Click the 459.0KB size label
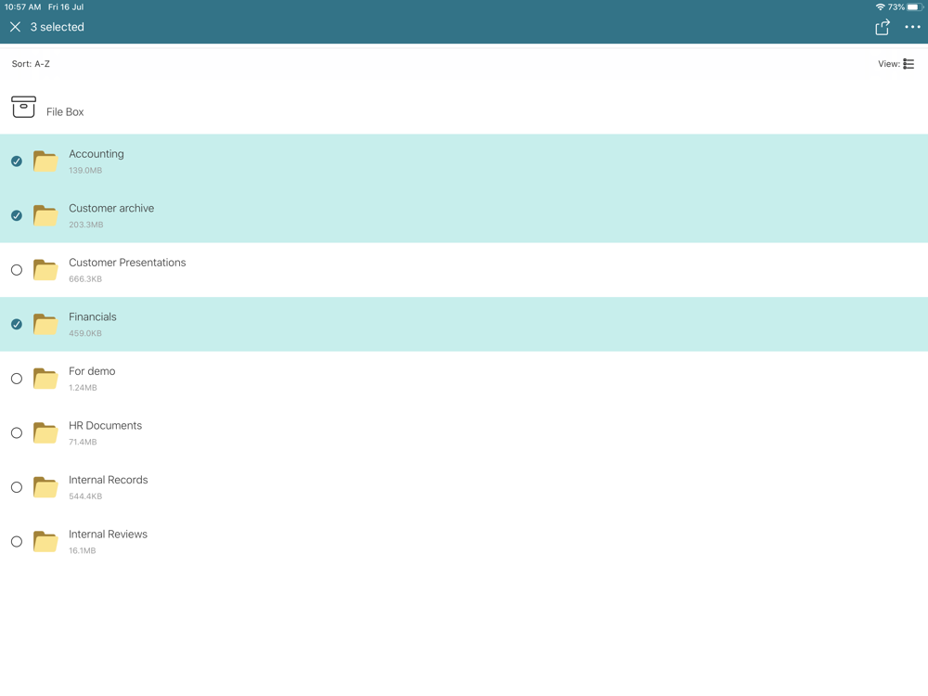928x696 pixels. (85, 334)
